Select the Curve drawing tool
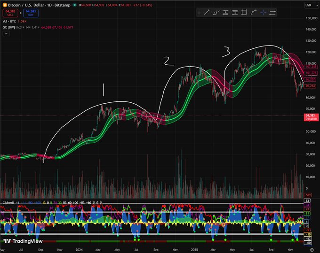320x253 pixels. (254, 13)
